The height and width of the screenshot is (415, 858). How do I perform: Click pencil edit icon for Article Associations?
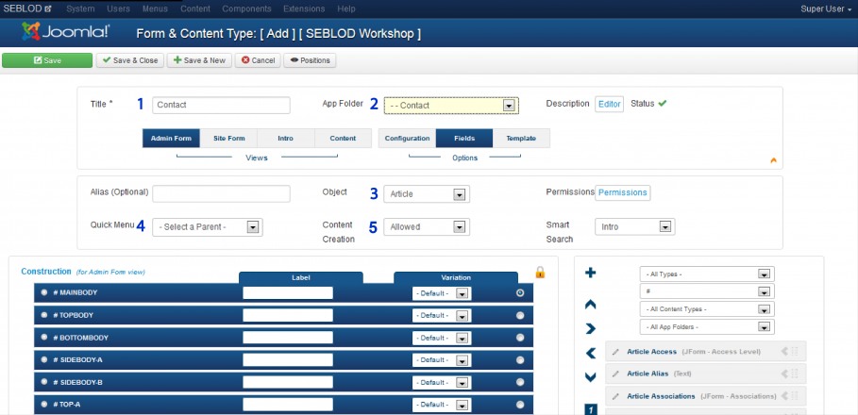pos(615,396)
